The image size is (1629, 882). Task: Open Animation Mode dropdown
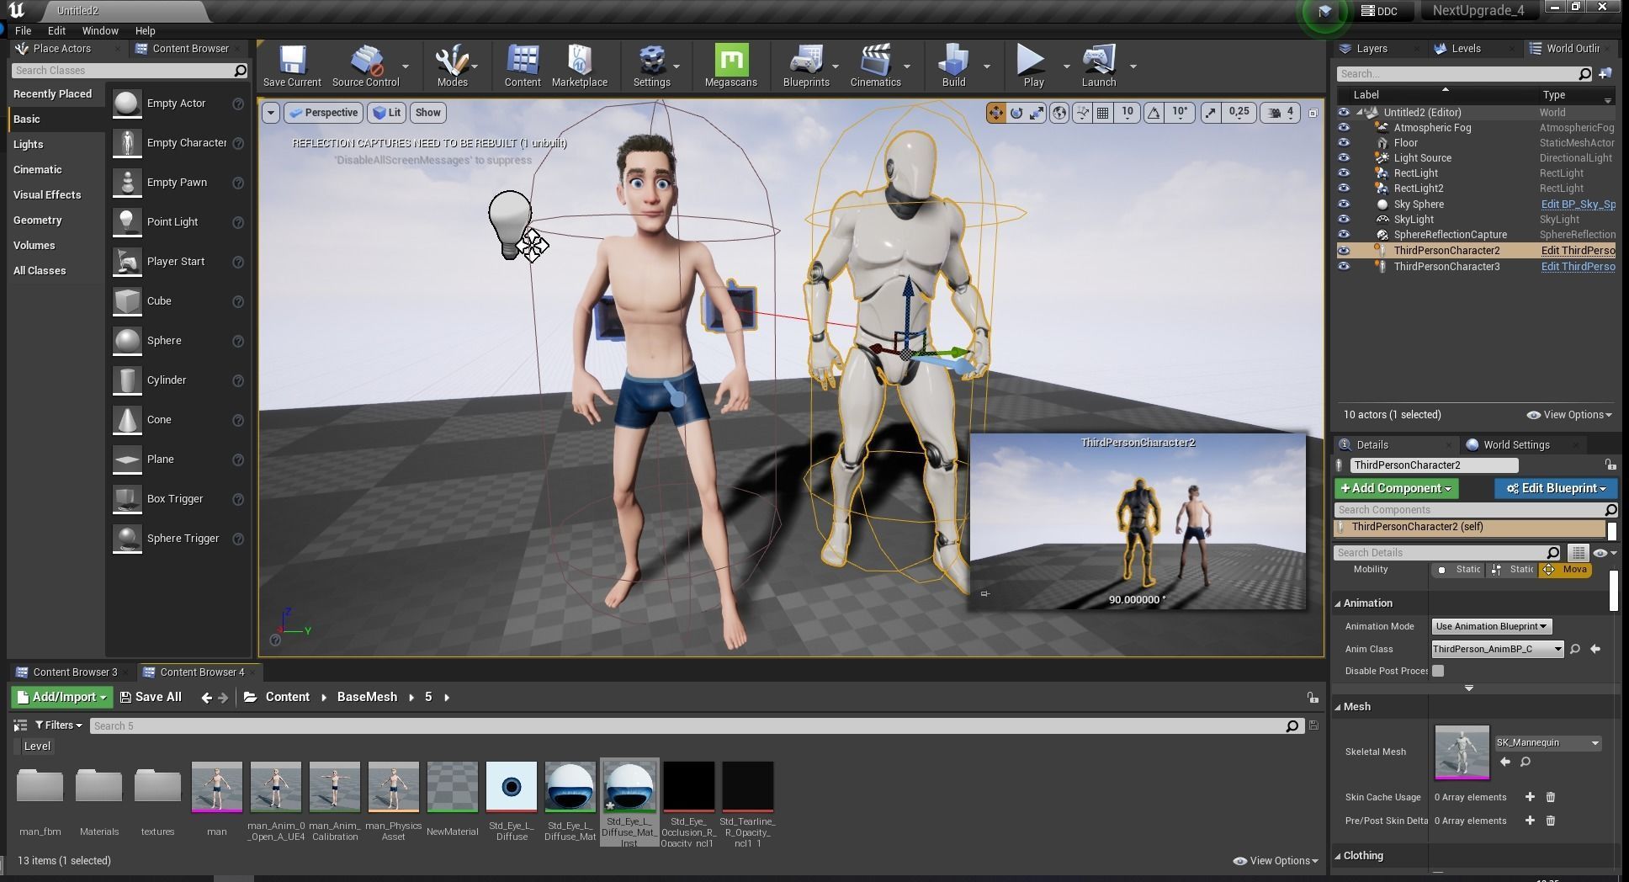(x=1492, y=626)
